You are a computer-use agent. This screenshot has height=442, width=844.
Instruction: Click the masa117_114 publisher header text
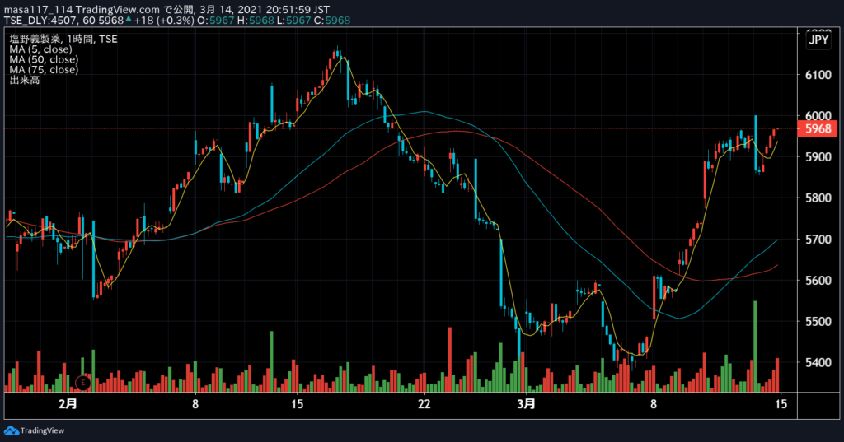click(x=38, y=10)
